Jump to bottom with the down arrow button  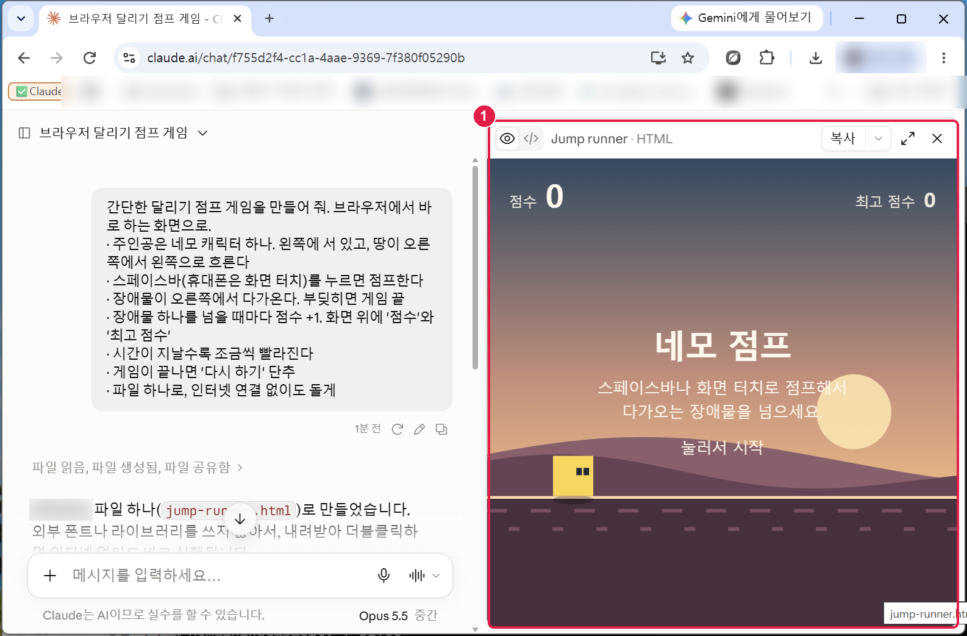click(x=240, y=519)
